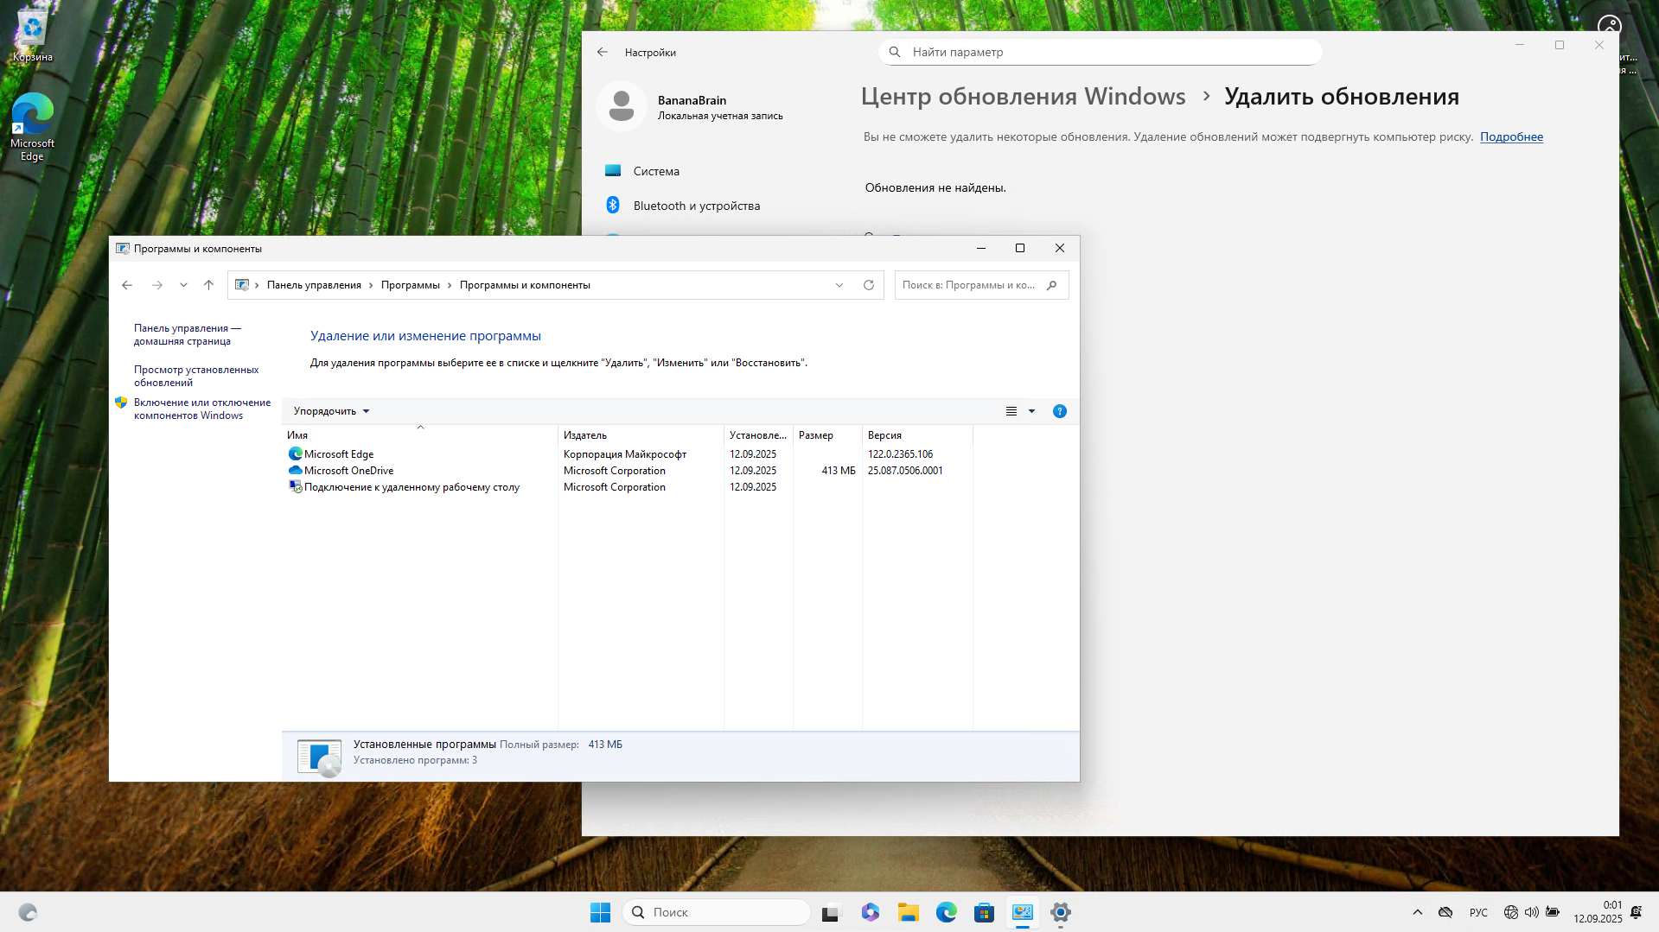Click the forward arrow in Programs and Features
This screenshot has height=932, width=1659.
156,285
